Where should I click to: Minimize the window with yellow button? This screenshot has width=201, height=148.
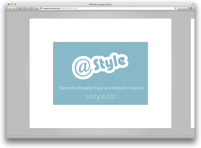click(12, 4)
